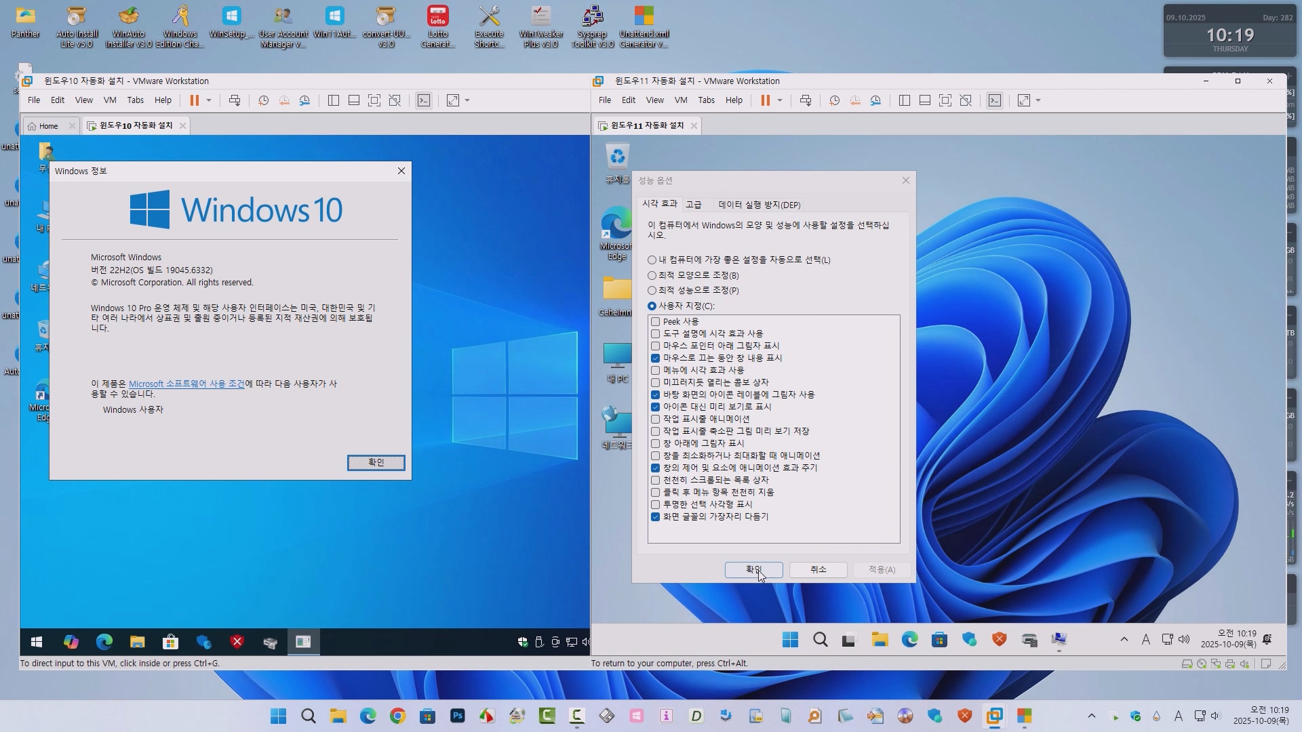Image resolution: width=1302 pixels, height=732 pixels.
Task: Toggle the console view icon in the Windows 10 VMware toolbar
Action: (x=424, y=100)
